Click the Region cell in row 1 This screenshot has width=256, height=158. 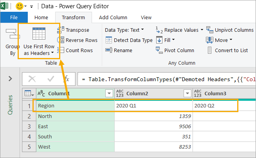pos(75,106)
